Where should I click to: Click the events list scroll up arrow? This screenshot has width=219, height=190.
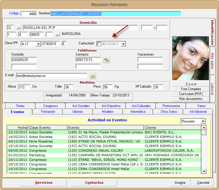(204, 128)
